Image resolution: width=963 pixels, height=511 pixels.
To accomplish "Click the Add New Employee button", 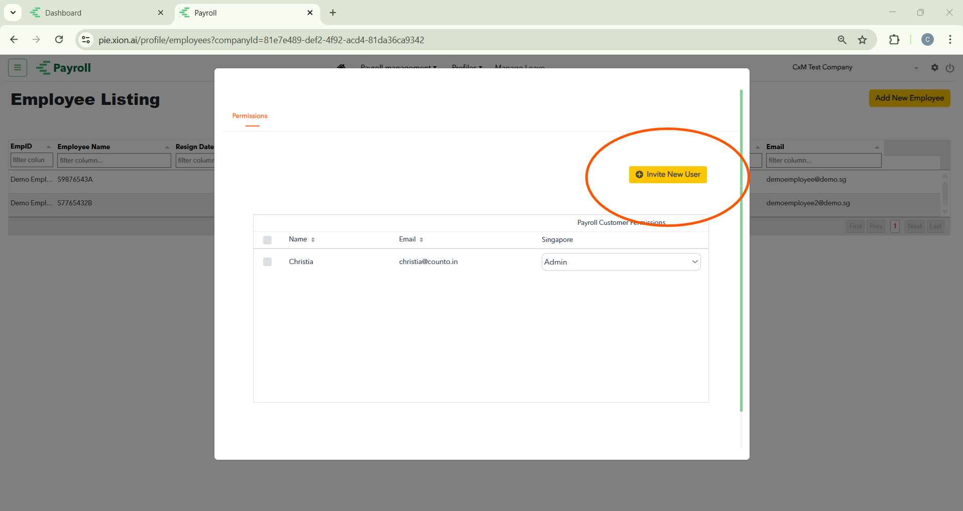I will tap(909, 98).
